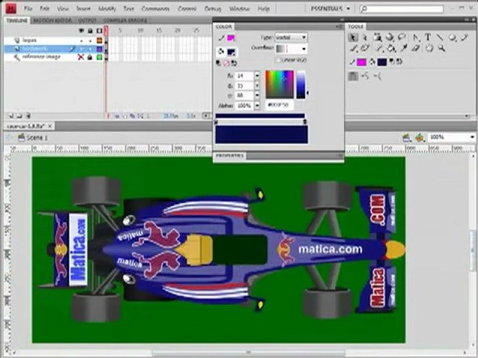The height and width of the screenshot is (358, 478).
Task: Show the hidden reference image layer
Action: (81, 57)
